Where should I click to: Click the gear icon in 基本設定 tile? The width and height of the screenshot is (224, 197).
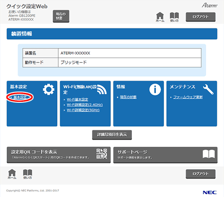[x=49, y=89]
